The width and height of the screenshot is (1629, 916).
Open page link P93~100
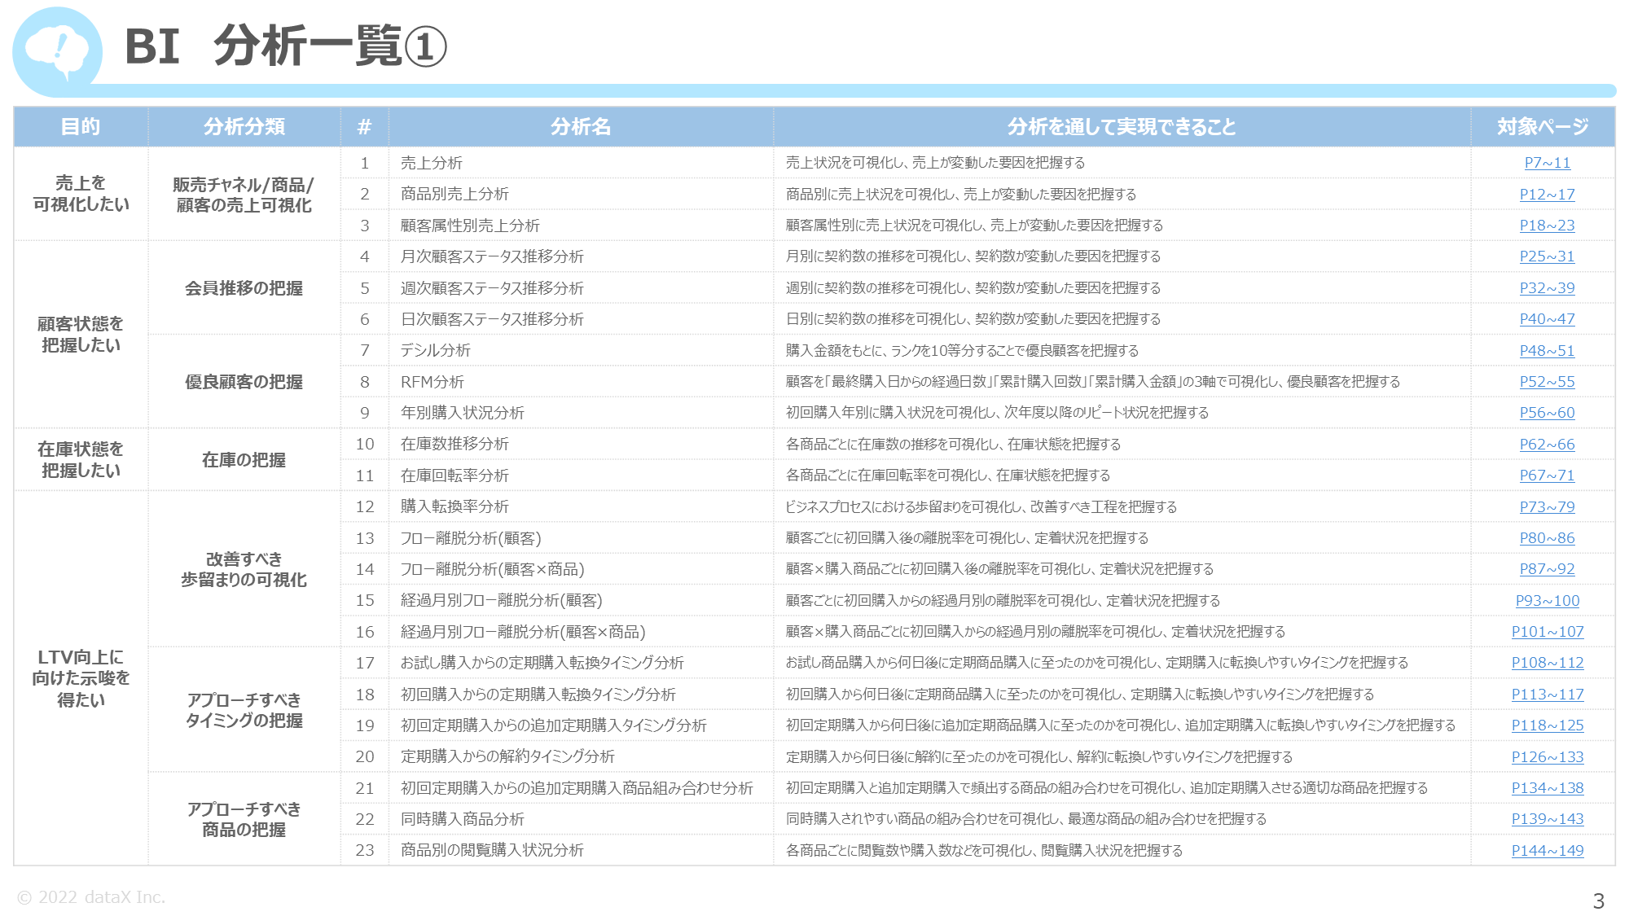(x=1547, y=601)
